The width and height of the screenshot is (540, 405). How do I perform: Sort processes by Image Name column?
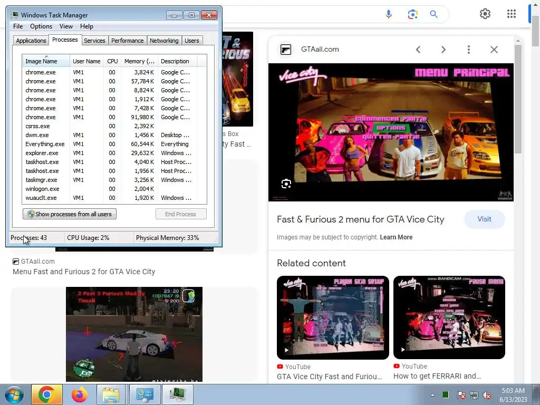tap(46, 61)
